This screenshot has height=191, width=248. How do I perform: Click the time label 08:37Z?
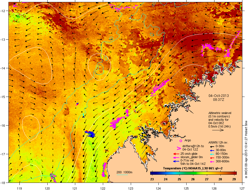click(219, 100)
